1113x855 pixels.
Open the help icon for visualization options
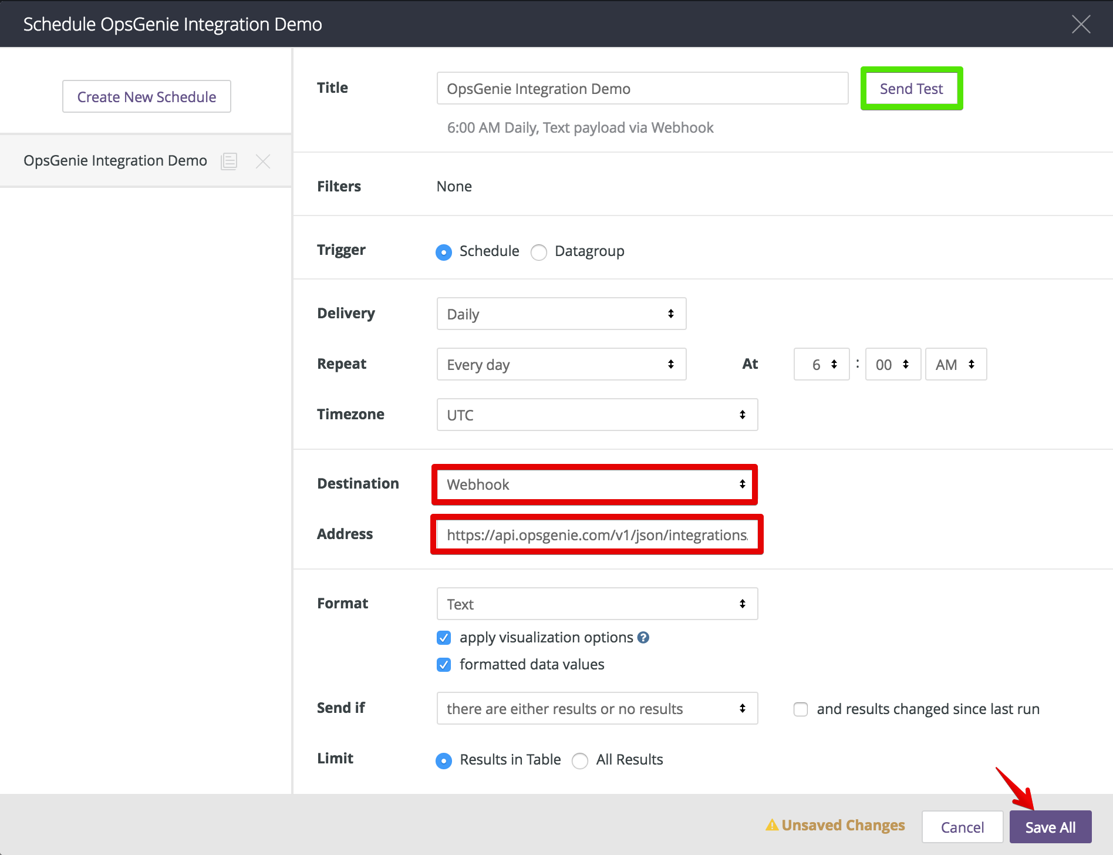pyautogui.click(x=643, y=638)
